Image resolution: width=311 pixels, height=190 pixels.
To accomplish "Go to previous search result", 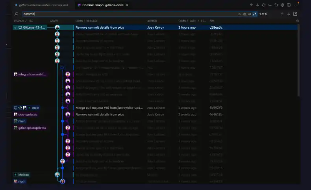I will [x=282, y=14].
